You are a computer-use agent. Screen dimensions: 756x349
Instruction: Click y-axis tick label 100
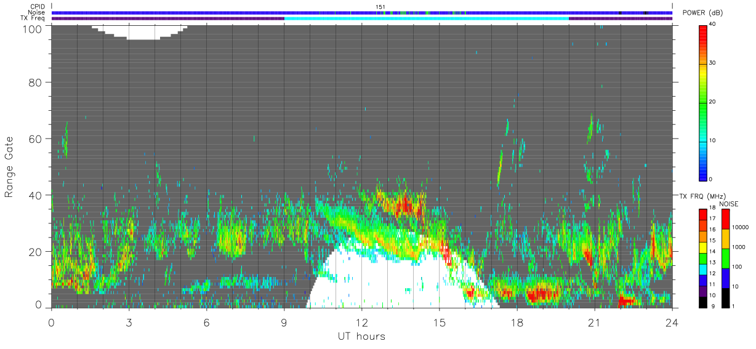33,29
